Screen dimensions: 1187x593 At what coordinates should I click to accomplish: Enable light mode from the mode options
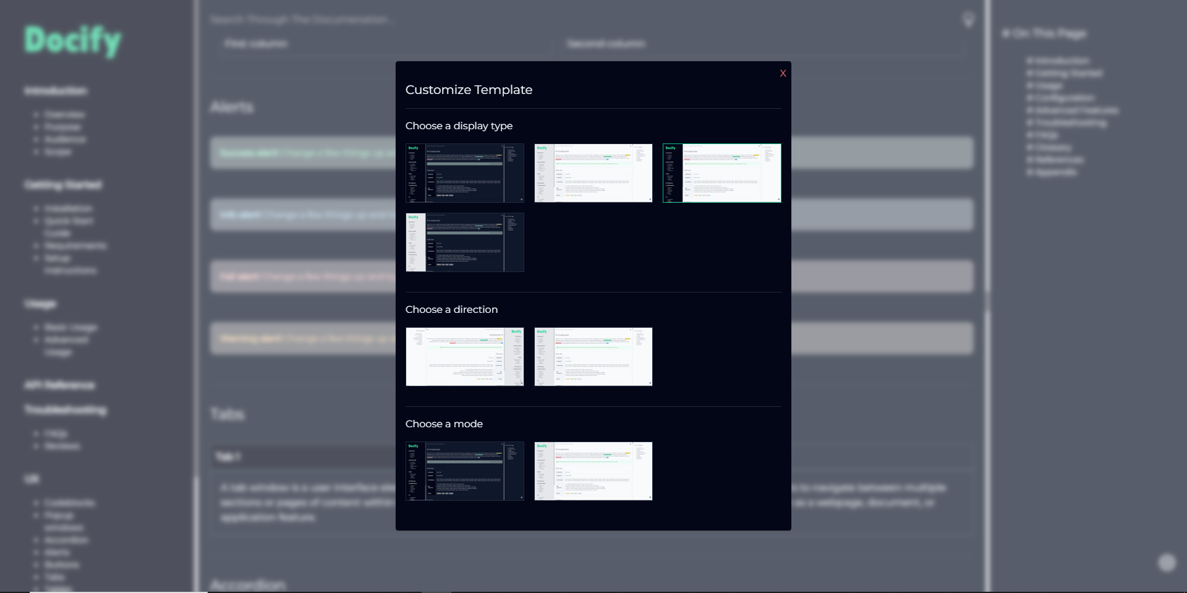[593, 471]
